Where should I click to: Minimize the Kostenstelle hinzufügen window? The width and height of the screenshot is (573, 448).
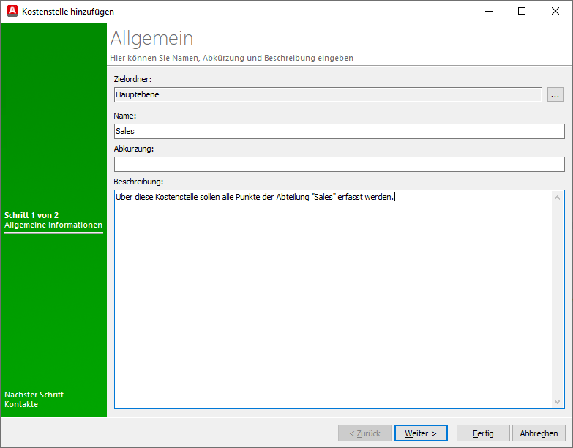click(487, 11)
